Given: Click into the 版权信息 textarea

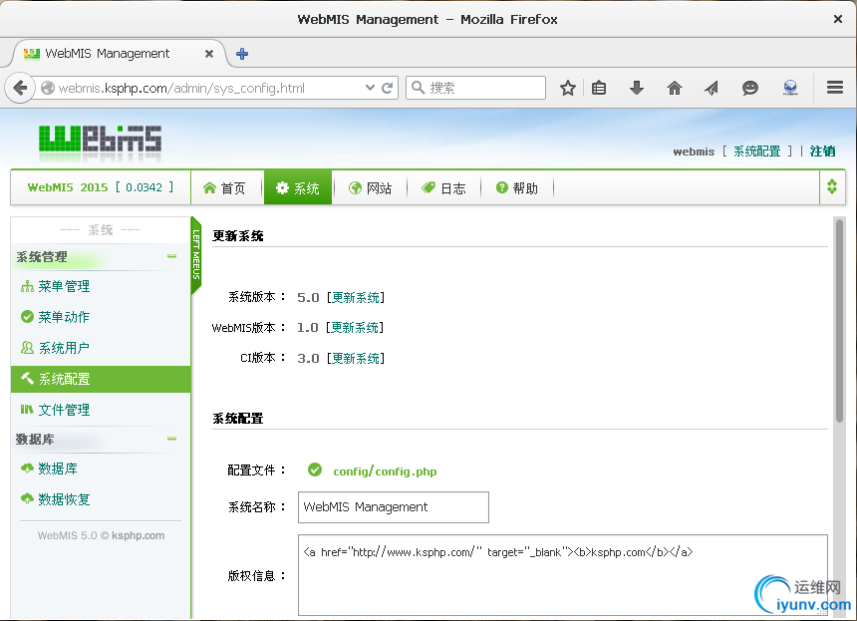Looking at the screenshot, I should tap(563, 575).
